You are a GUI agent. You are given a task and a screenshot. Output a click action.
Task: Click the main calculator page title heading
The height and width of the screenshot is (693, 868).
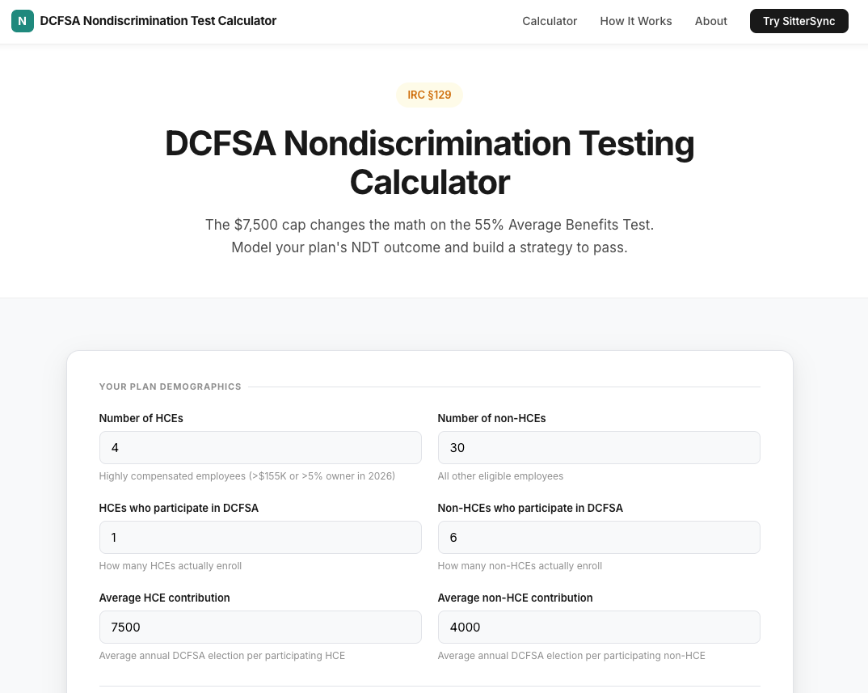429,163
